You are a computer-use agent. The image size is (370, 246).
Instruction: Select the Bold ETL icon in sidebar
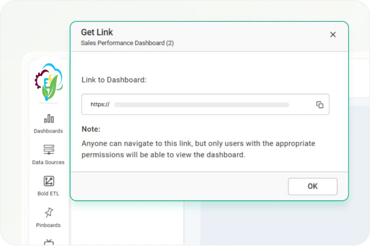49,181
